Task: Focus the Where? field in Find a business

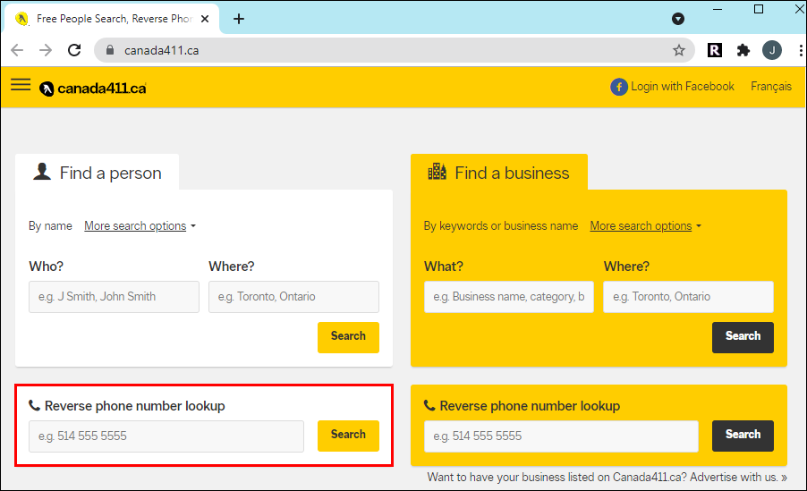Action: [689, 297]
